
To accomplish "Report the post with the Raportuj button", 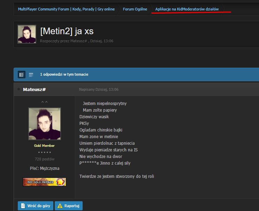I will pyautogui.click(x=69, y=206).
